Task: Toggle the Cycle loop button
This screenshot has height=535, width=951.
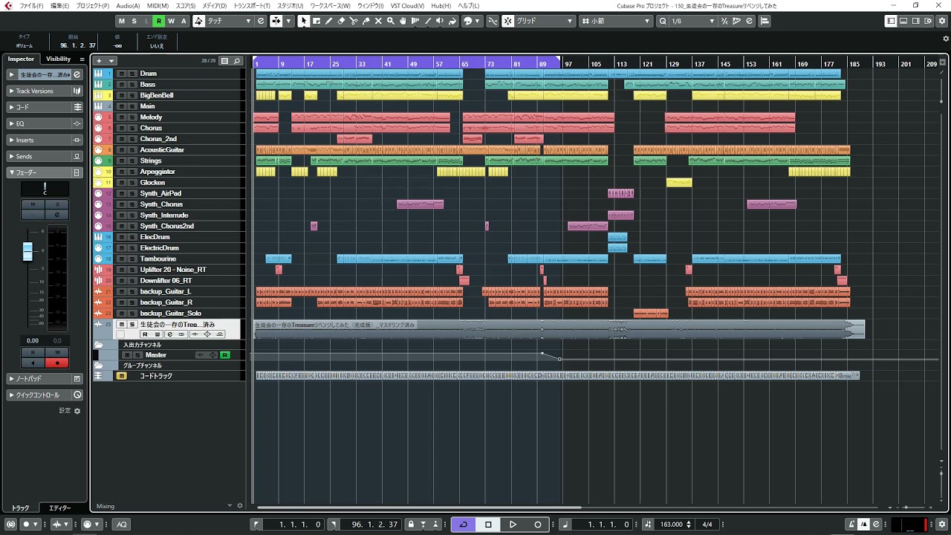Action: [x=463, y=525]
